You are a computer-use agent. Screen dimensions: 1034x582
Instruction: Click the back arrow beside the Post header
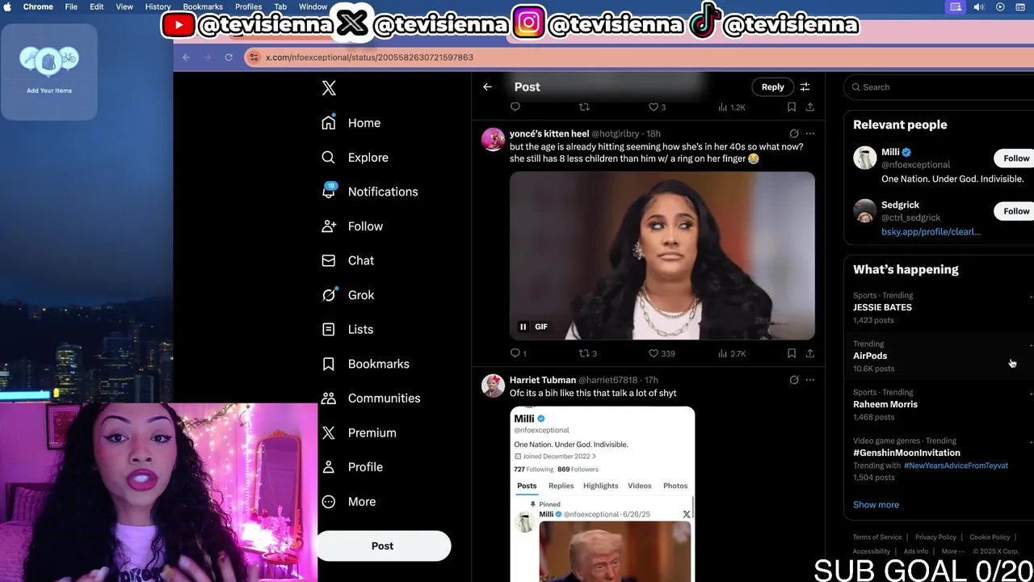[x=487, y=86]
